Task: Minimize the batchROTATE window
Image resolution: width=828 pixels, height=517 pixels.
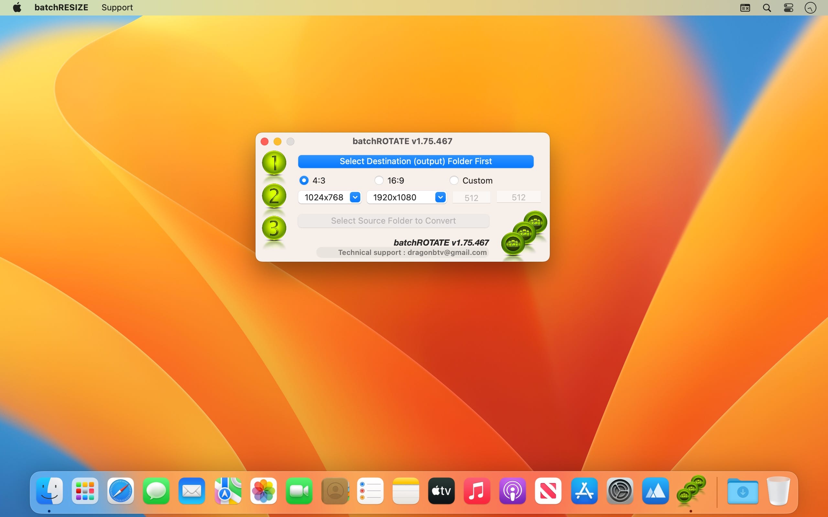Action: tap(278, 141)
